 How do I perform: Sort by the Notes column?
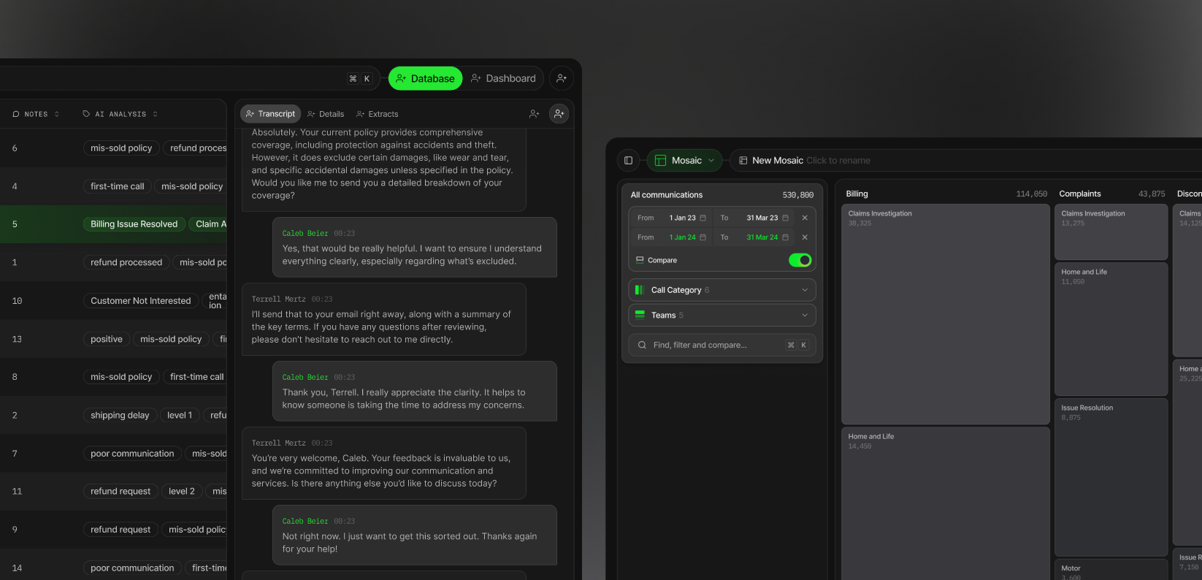(37, 114)
